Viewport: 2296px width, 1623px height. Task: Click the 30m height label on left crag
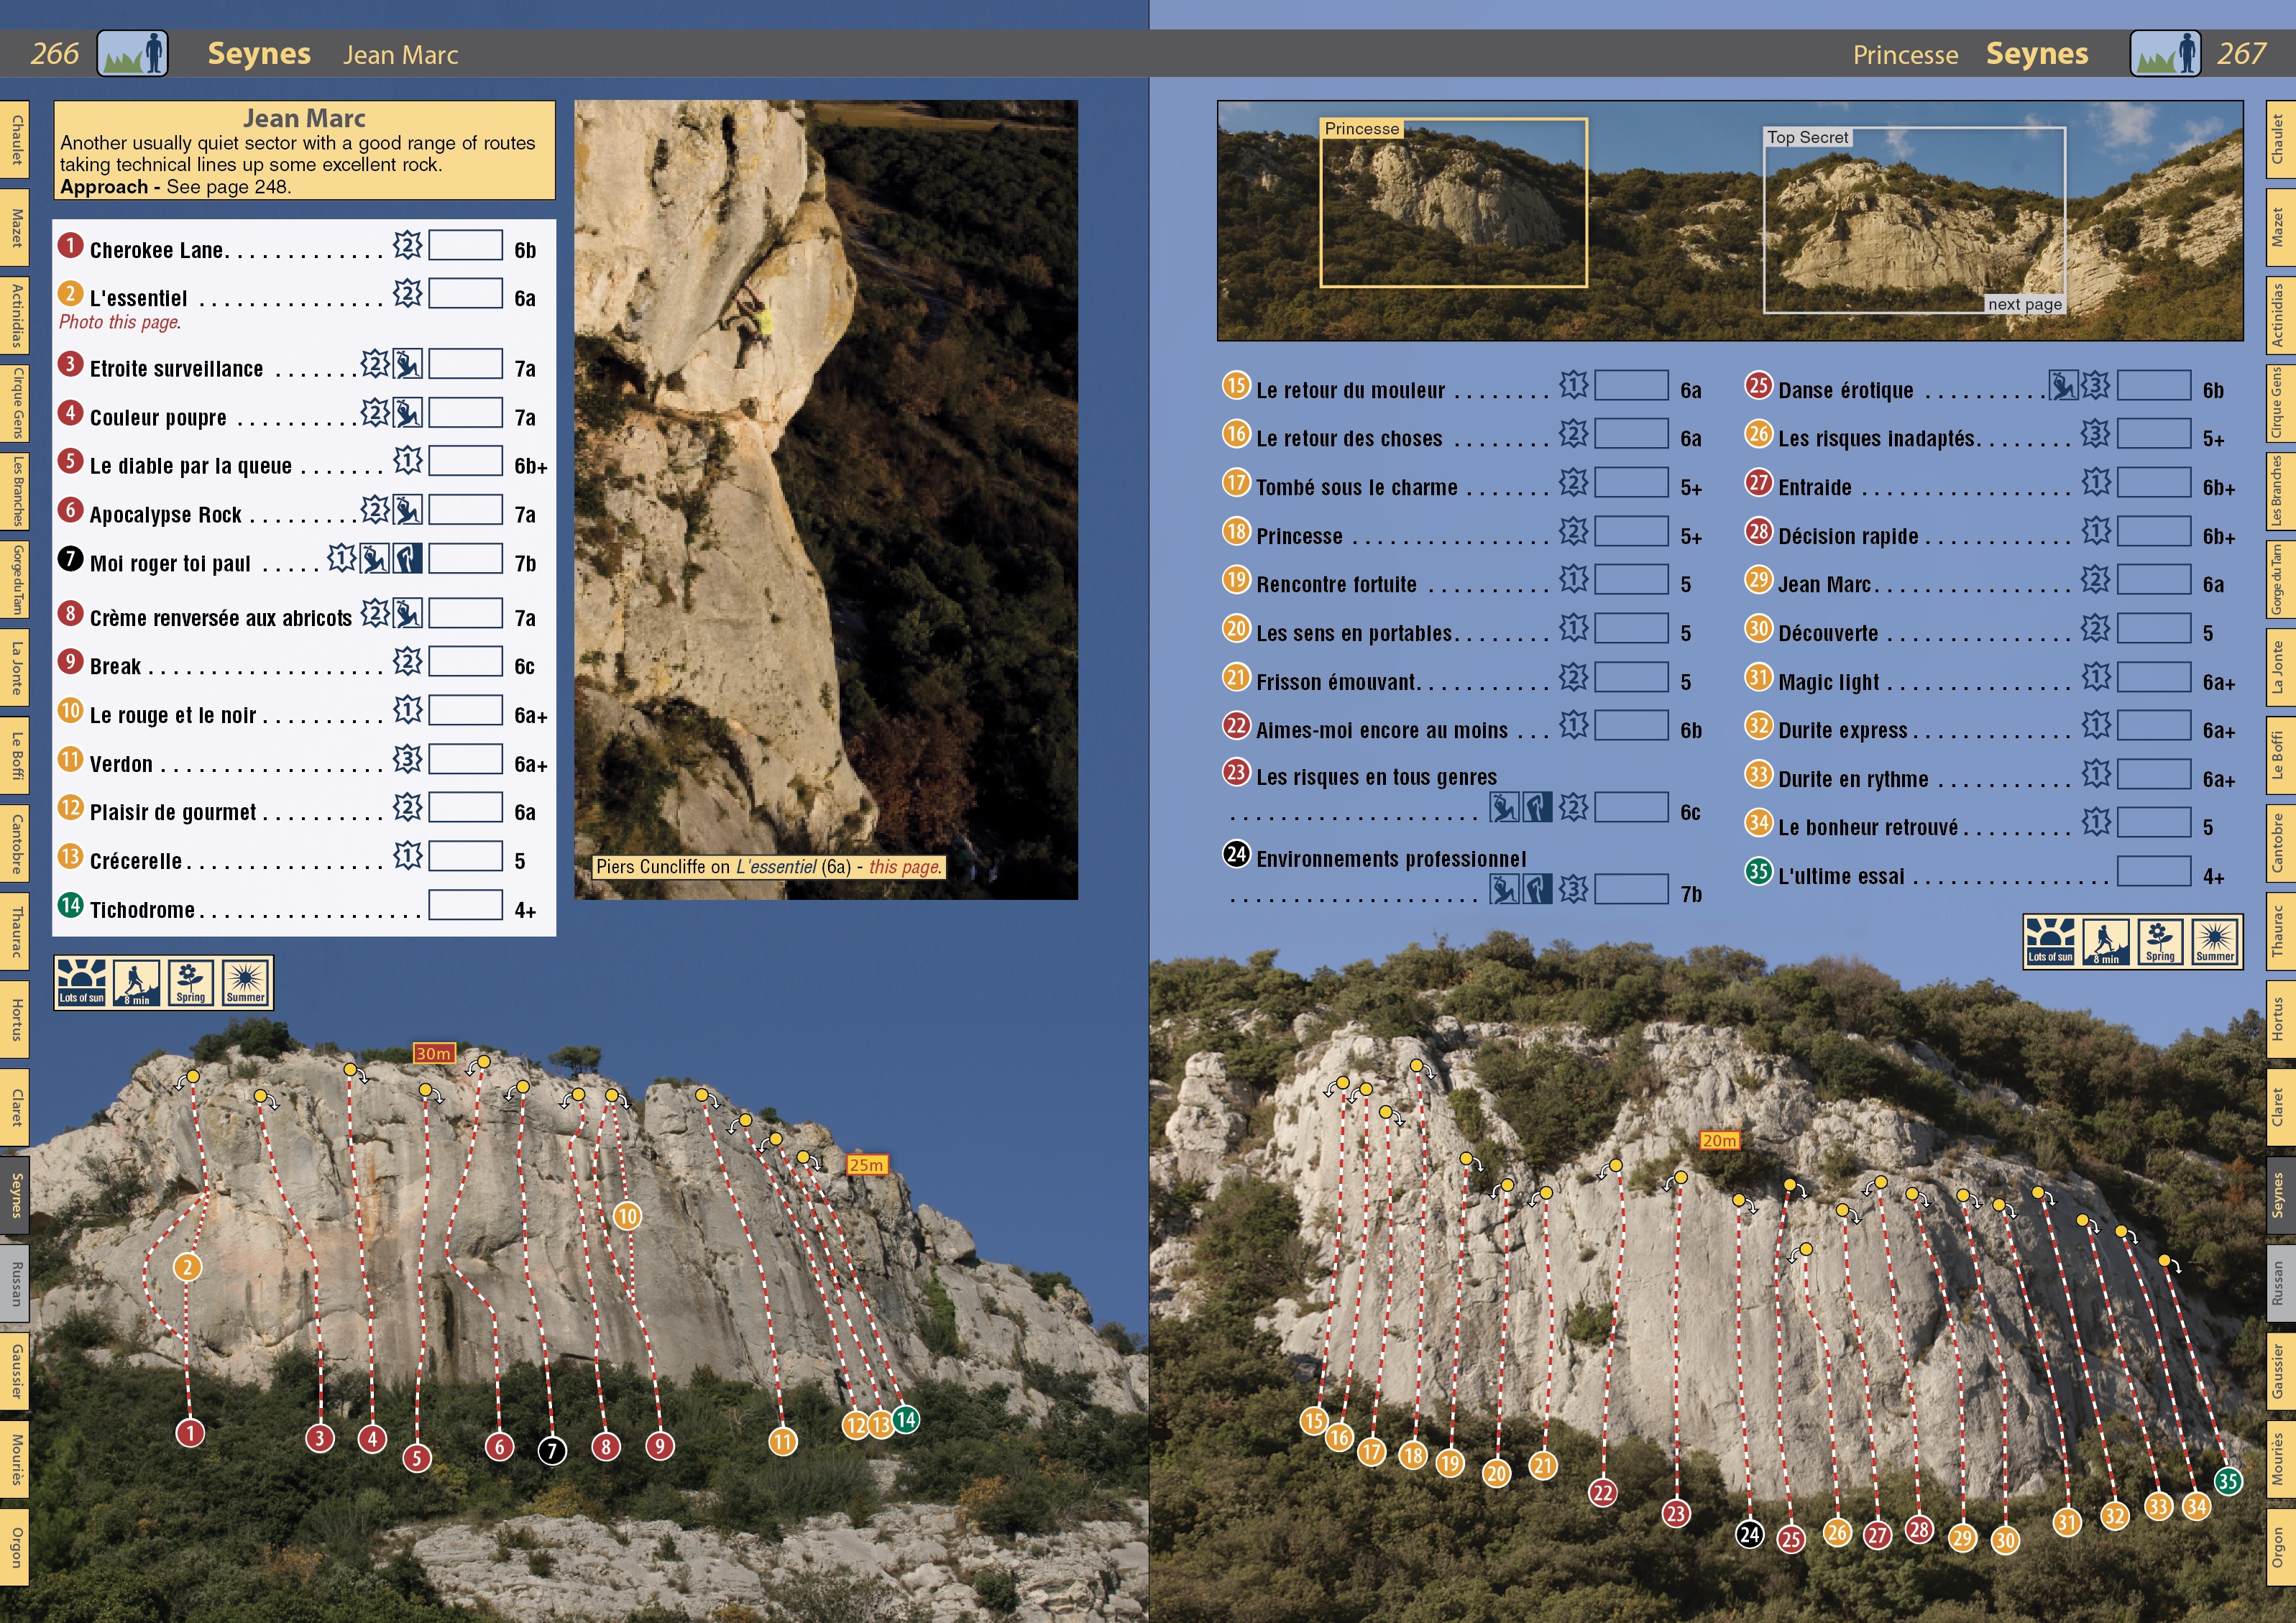pos(434,1053)
